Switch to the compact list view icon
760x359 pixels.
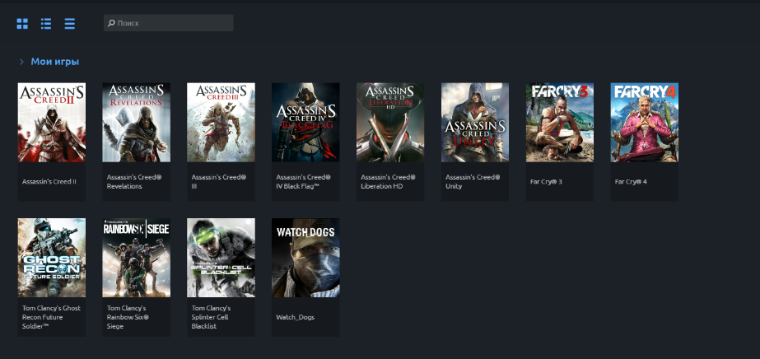point(70,23)
